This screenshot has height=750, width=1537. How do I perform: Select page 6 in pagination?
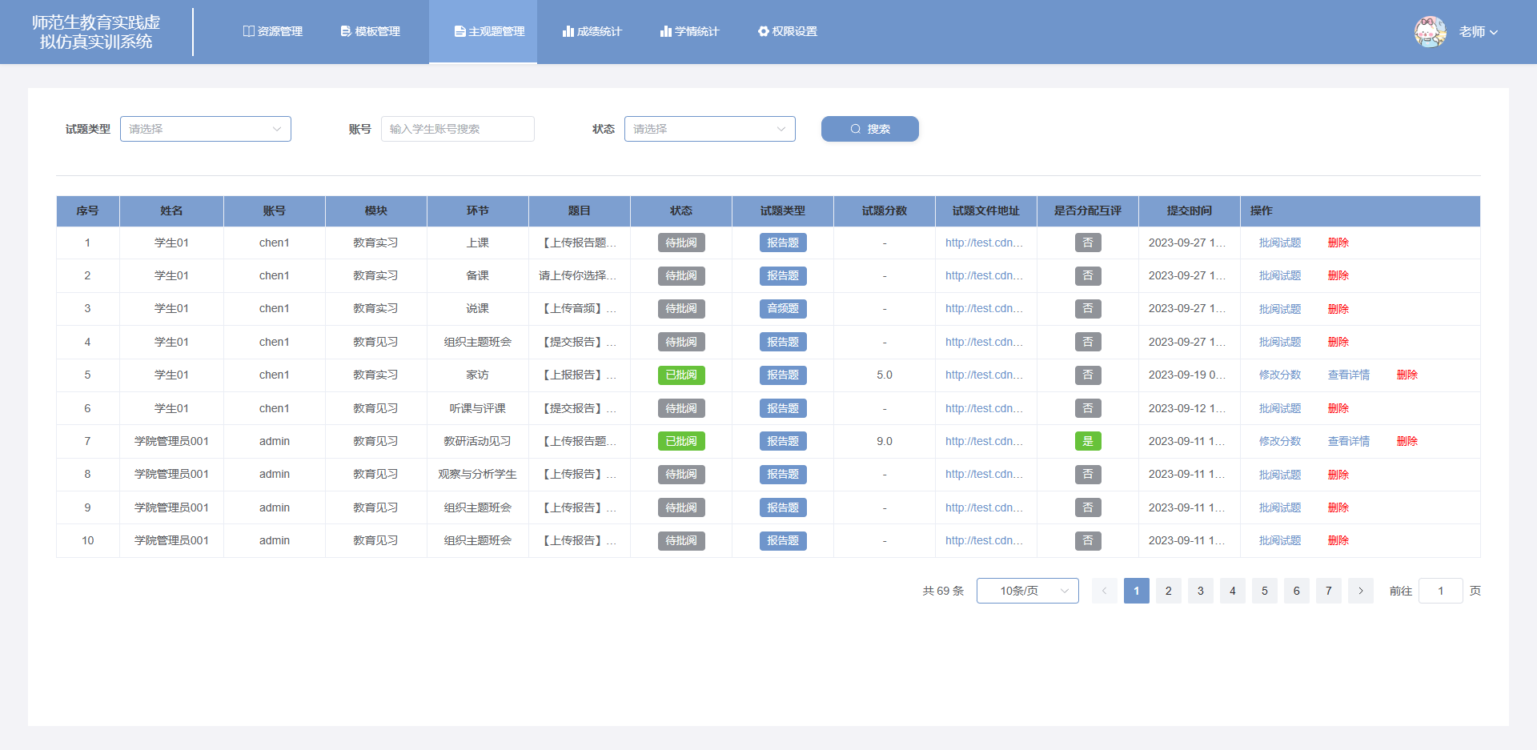[1297, 591]
